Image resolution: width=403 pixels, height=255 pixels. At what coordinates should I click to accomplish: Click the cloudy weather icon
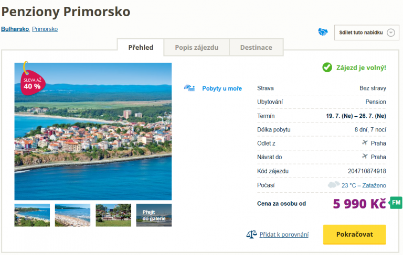[x=333, y=185]
